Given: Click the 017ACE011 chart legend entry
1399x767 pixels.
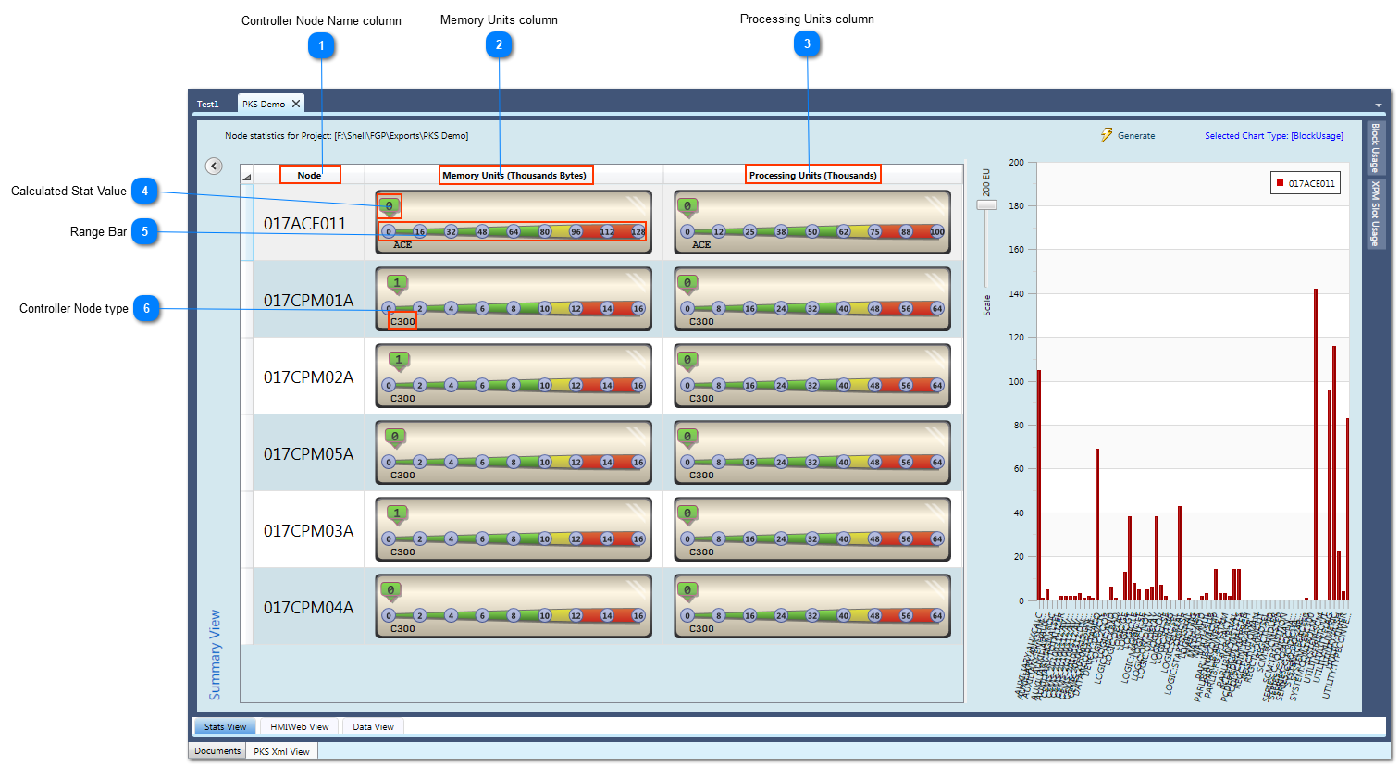Looking at the screenshot, I should [1306, 183].
